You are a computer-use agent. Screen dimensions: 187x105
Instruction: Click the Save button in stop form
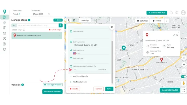point(109,89)
